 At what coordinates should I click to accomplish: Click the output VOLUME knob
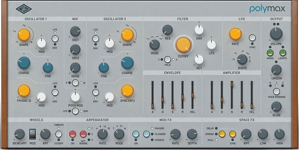tap(276, 34)
